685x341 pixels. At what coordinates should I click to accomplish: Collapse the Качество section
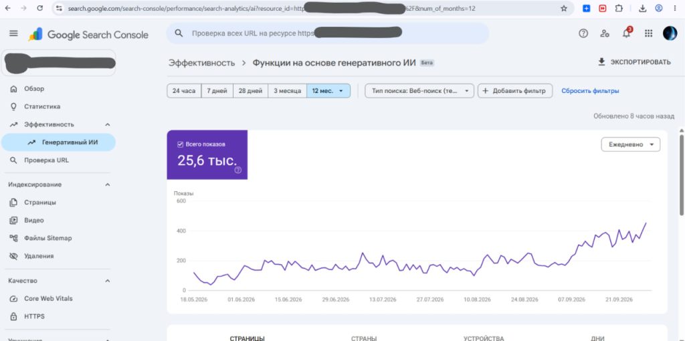108,281
